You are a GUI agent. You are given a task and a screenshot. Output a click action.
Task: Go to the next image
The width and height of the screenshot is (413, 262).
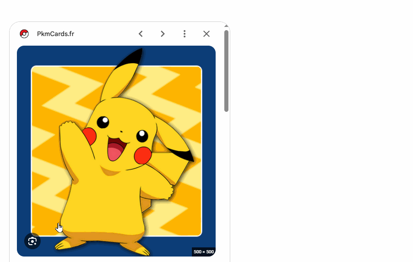163,34
